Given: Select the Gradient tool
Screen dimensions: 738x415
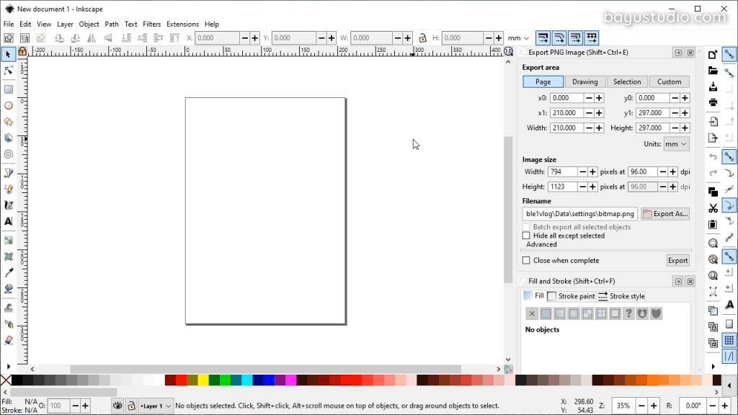Looking at the screenshot, I should coord(9,241).
